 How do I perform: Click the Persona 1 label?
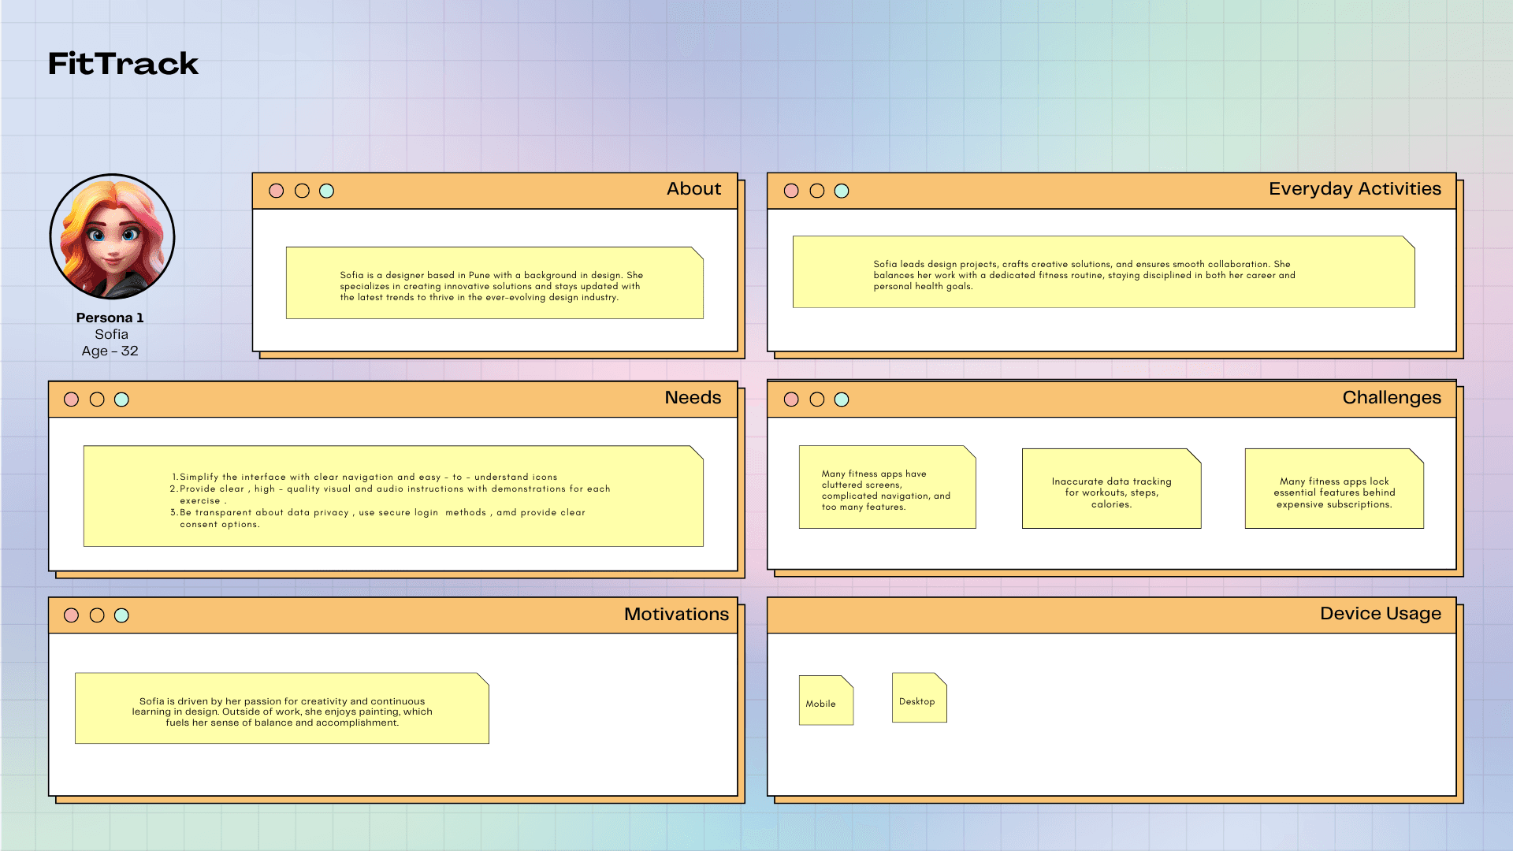(x=110, y=318)
